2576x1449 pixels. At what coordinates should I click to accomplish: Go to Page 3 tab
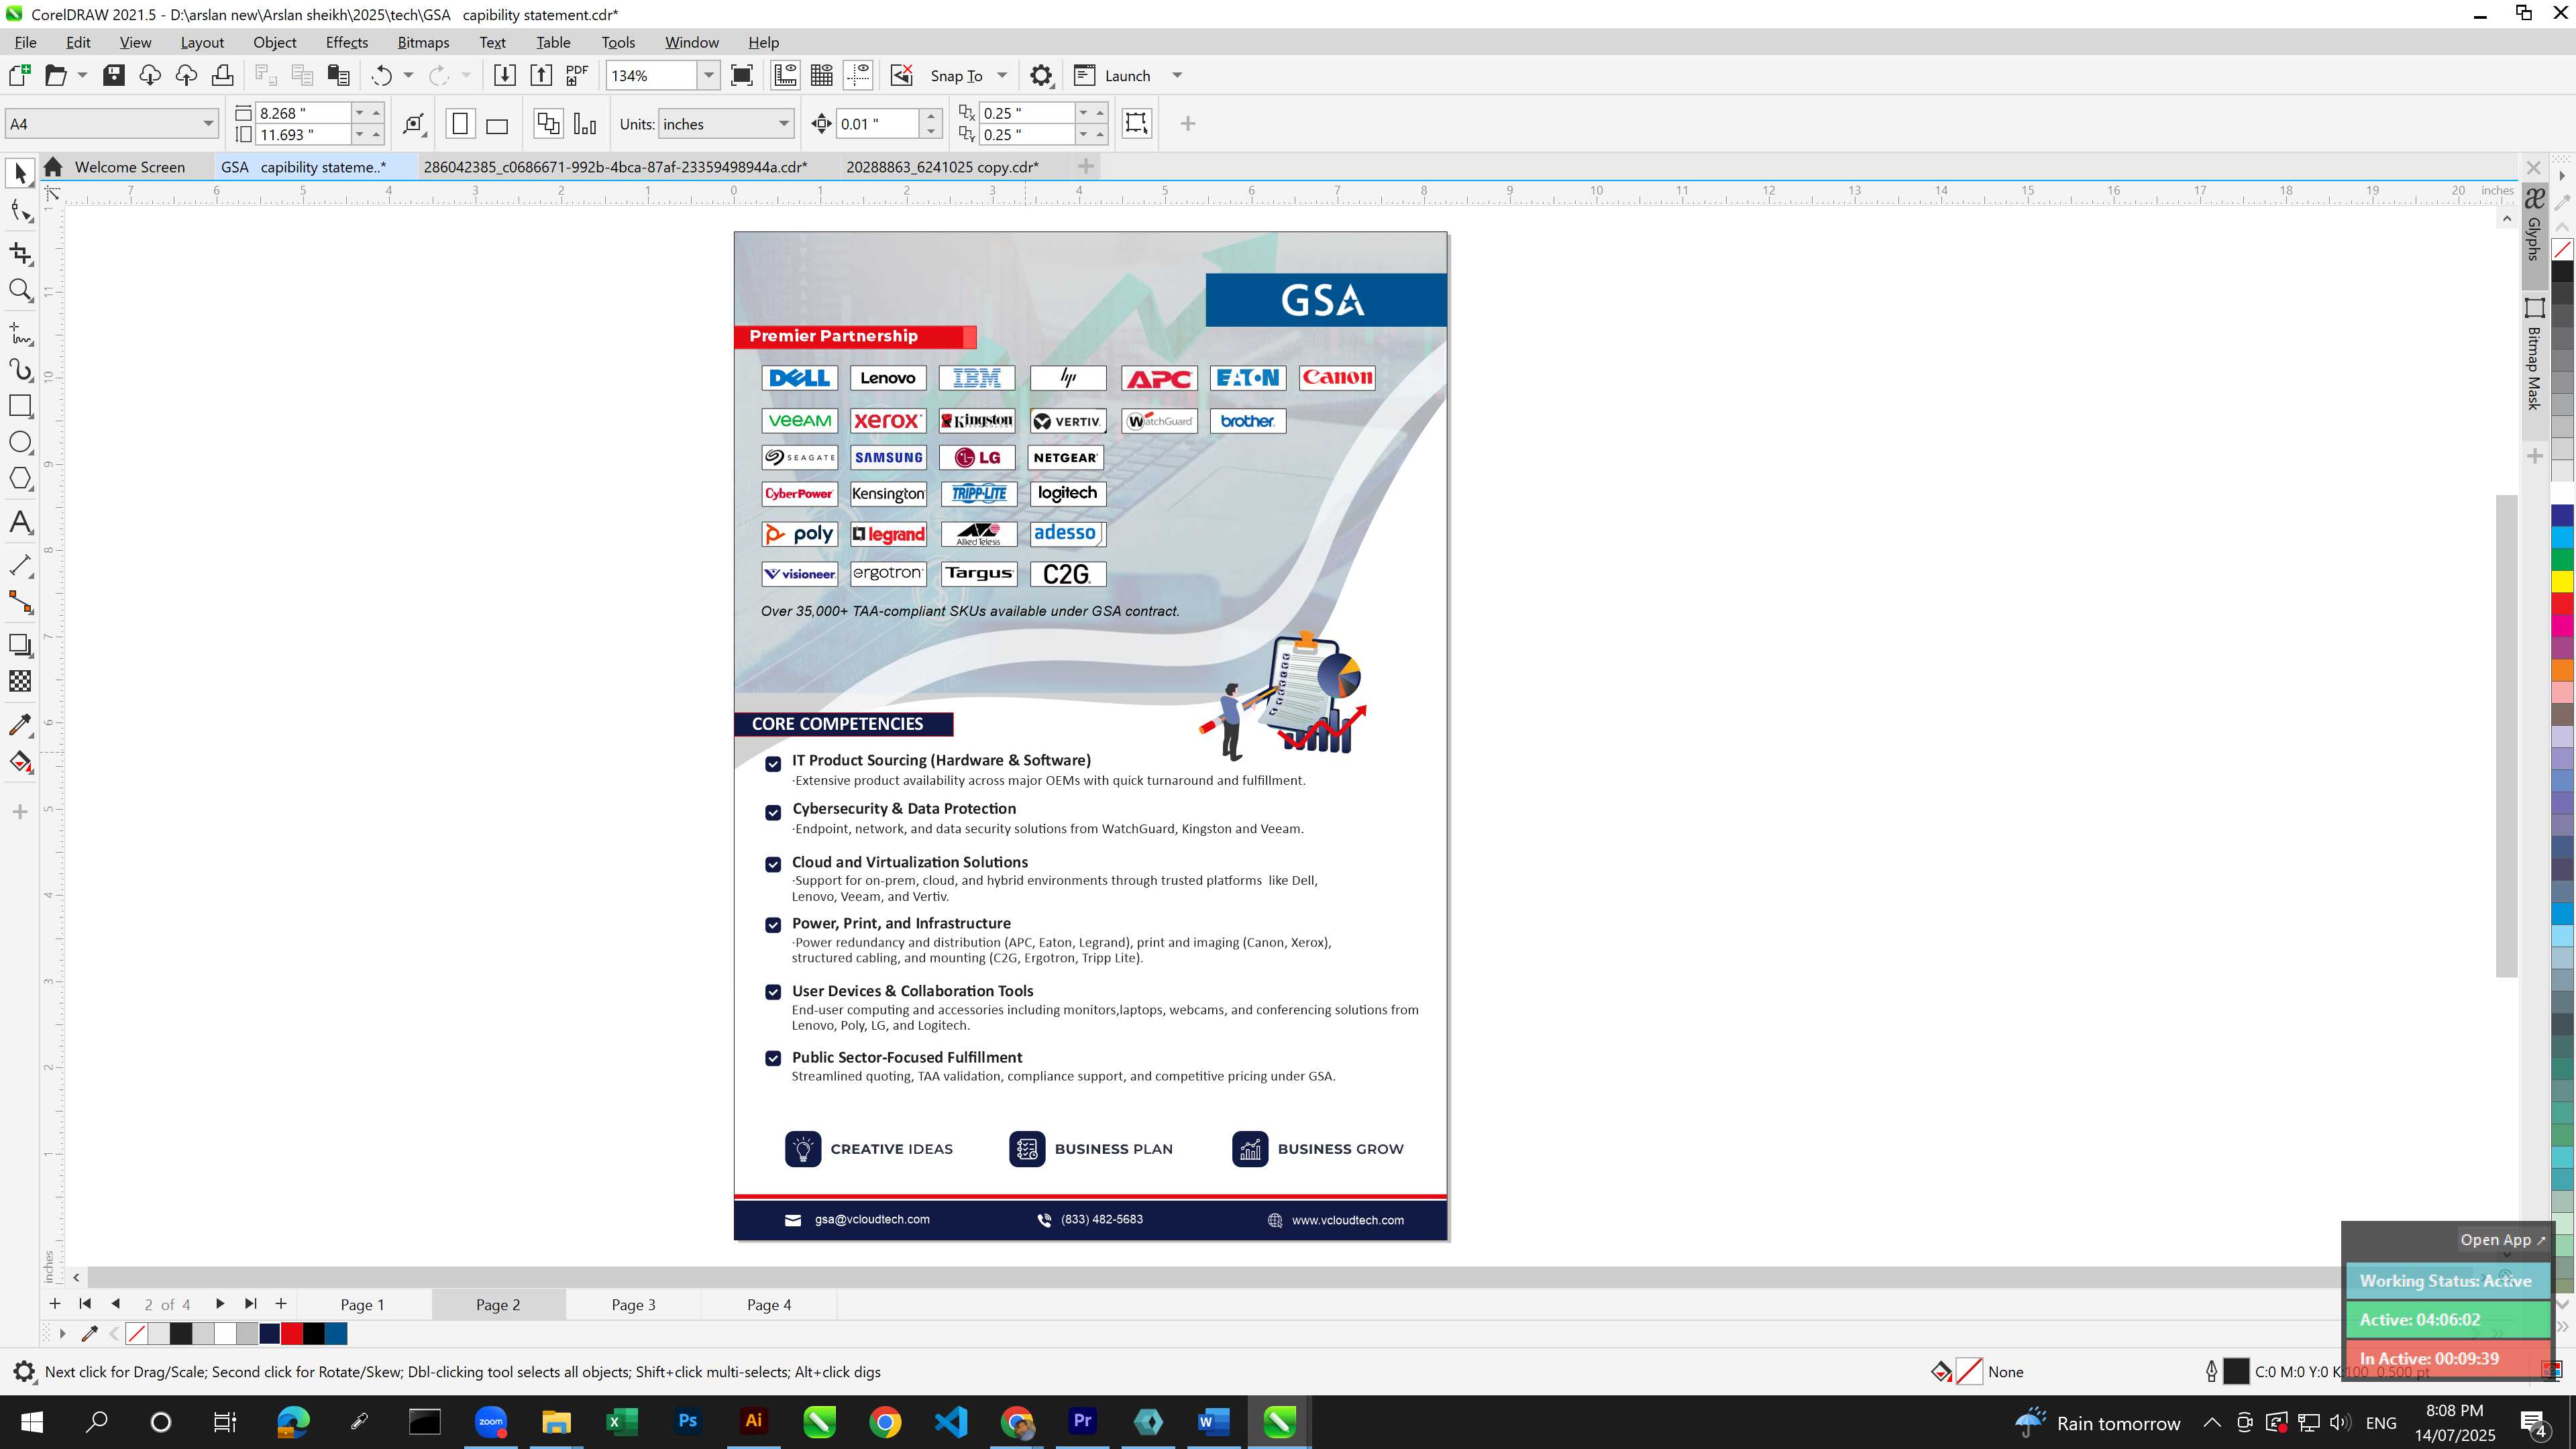coord(633,1304)
